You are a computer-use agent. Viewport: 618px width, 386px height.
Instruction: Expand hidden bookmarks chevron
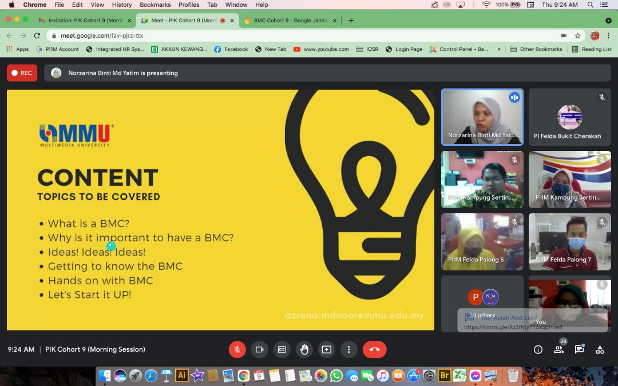499,49
